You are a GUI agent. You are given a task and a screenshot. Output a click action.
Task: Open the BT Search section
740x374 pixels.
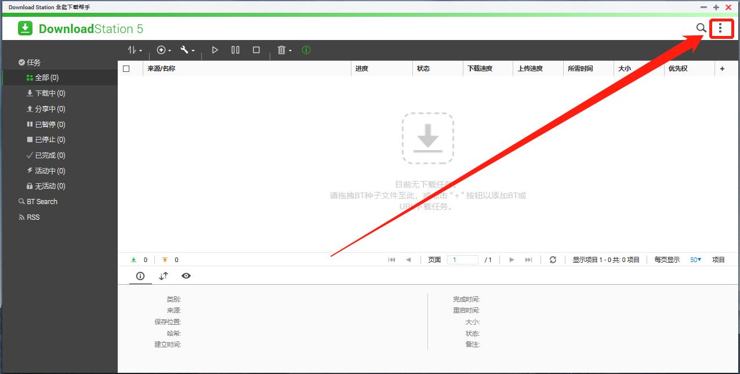(41, 201)
